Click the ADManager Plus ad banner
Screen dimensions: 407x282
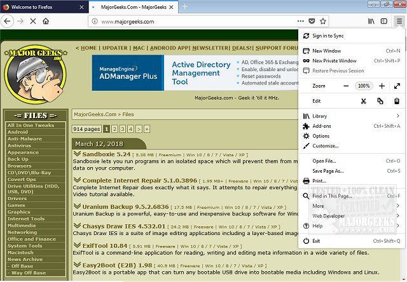(x=195, y=72)
